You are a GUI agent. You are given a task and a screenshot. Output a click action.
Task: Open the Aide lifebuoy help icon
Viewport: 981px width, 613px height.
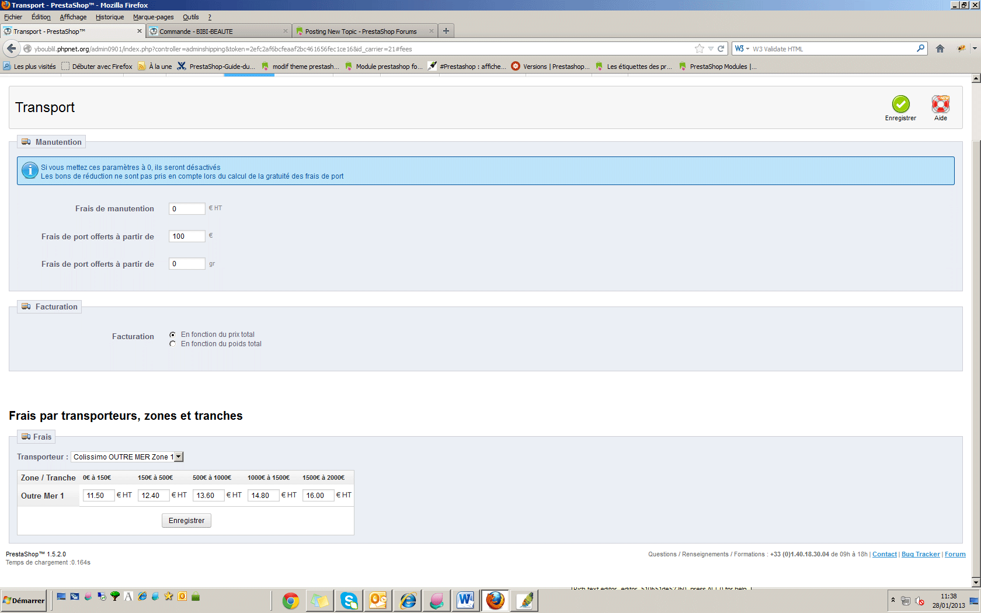[940, 104]
